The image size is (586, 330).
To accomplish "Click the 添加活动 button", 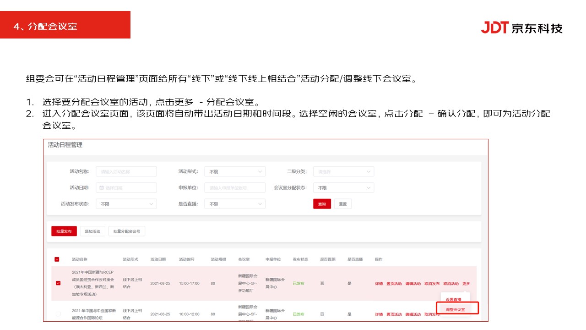I will 92,231.
